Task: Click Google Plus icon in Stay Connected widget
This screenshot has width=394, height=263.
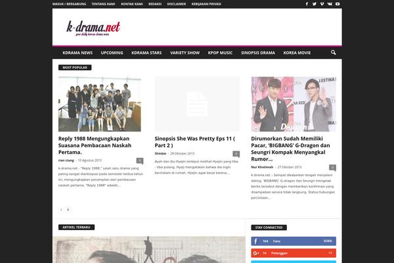Action: 256,253
